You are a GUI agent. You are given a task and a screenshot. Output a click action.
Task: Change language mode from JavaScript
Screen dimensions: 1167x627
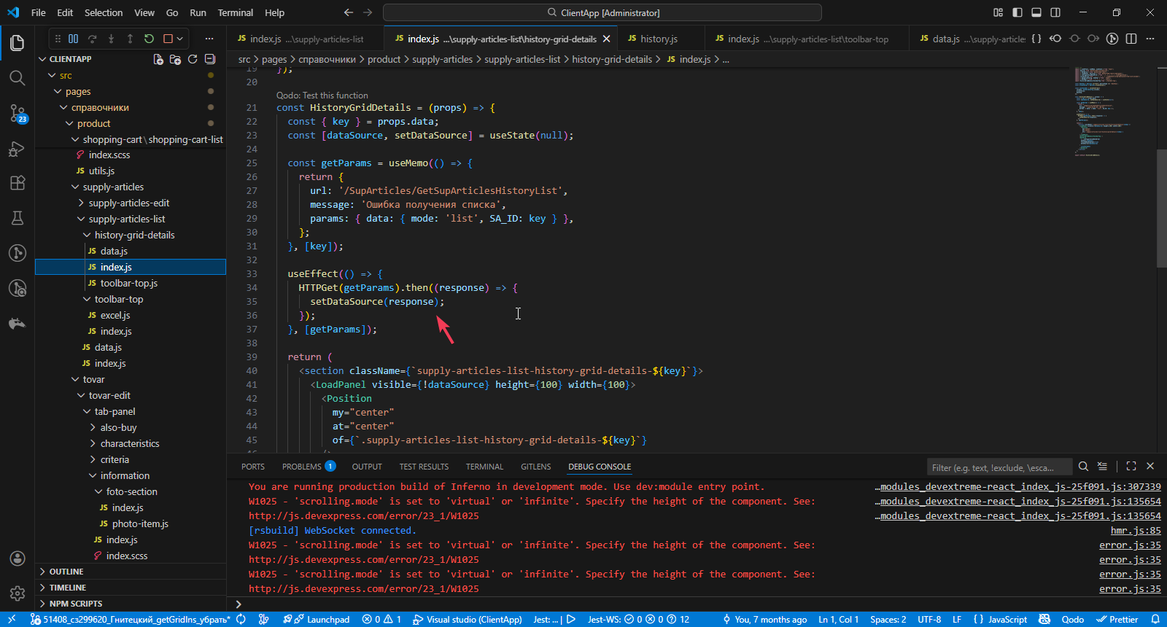click(x=1007, y=620)
